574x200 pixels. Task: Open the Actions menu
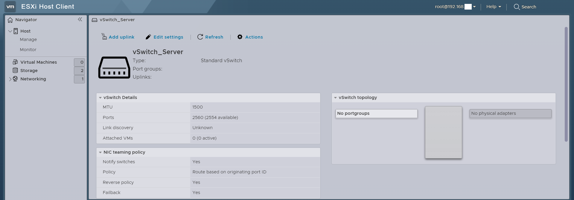(x=250, y=37)
